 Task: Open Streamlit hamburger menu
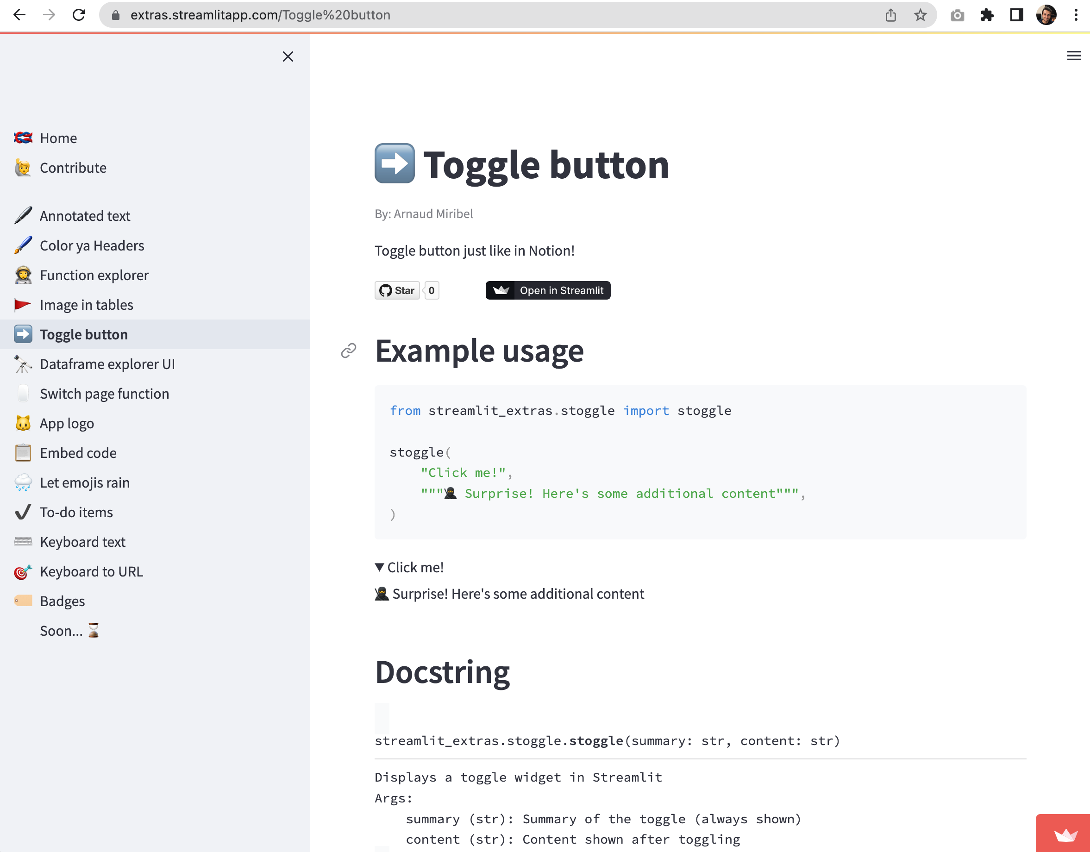pyautogui.click(x=1073, y=56)
